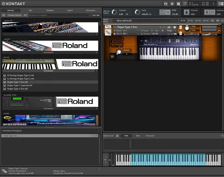
Task: Open the Output channel dropdown
Action: pyautogui.click(x=126, y=31)
